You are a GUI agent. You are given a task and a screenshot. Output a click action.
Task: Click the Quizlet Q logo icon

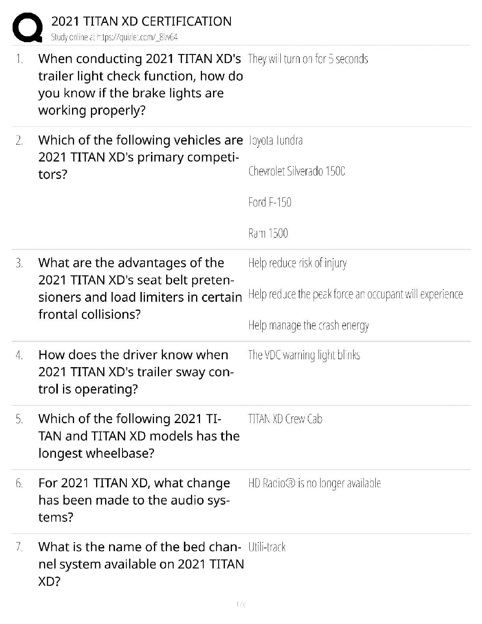(x=28, y=27)
